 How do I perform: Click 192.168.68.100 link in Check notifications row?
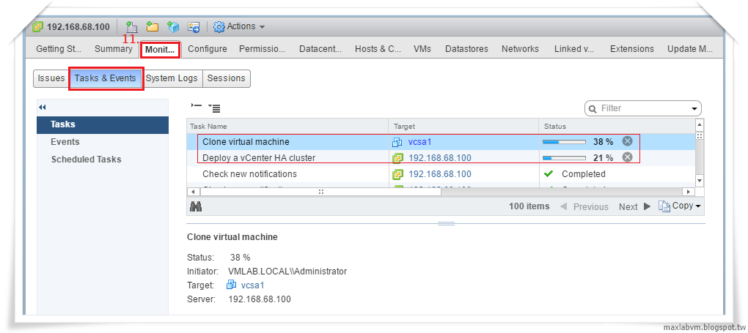tap(440, 174)
